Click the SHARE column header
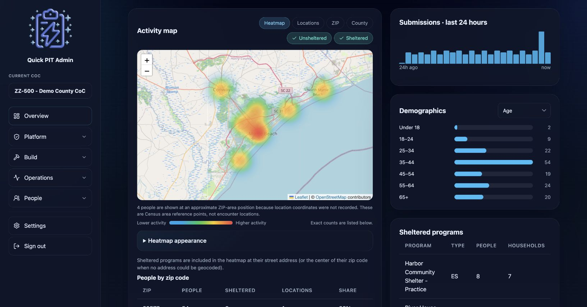This screenshot has height=307, width=587. (348, 291)
